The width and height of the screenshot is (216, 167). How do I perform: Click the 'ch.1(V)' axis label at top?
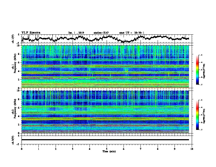(x=13, y=39)
